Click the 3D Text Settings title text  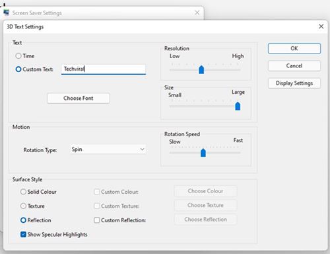[25, 26]
